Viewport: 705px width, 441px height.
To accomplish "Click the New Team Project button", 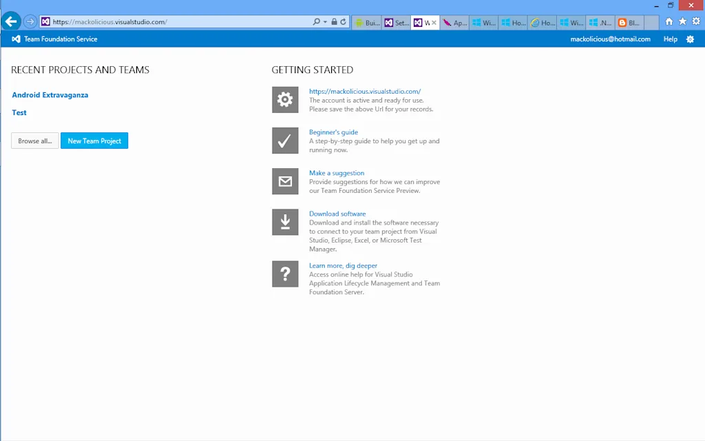I will (94, 141).
